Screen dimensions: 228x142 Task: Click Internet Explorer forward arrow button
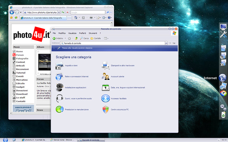tap(17, 12)
